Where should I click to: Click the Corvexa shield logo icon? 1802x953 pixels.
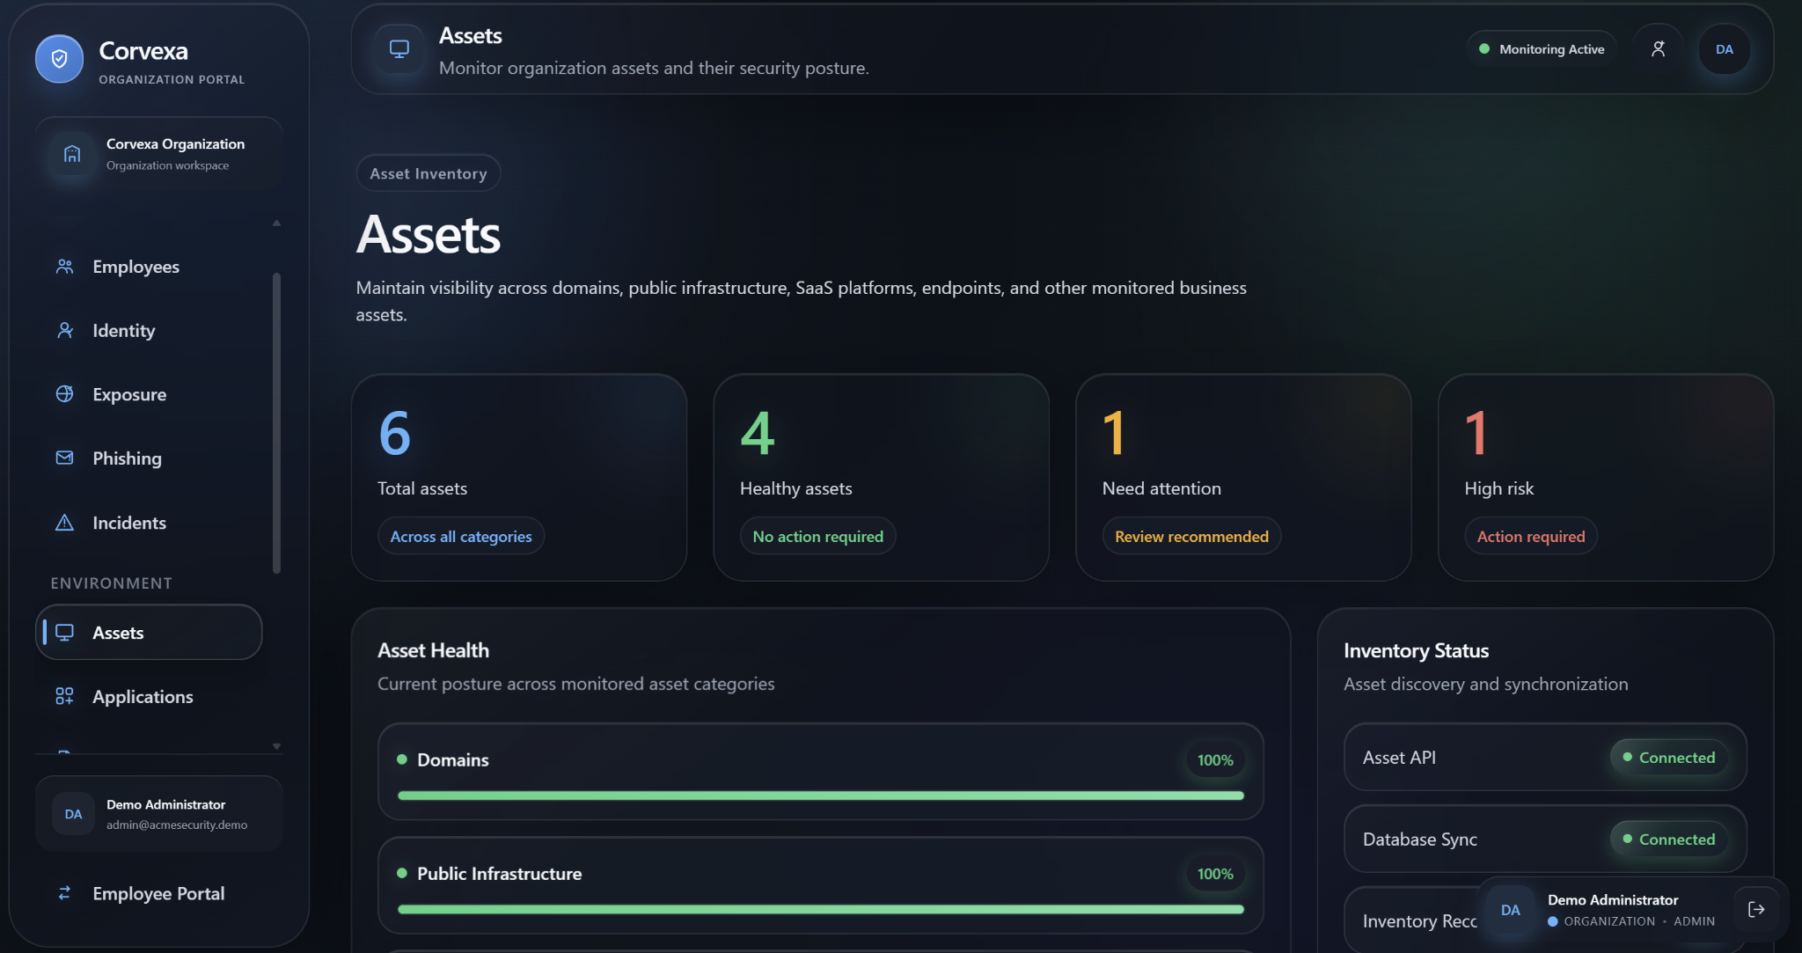[x=59, y=59]
